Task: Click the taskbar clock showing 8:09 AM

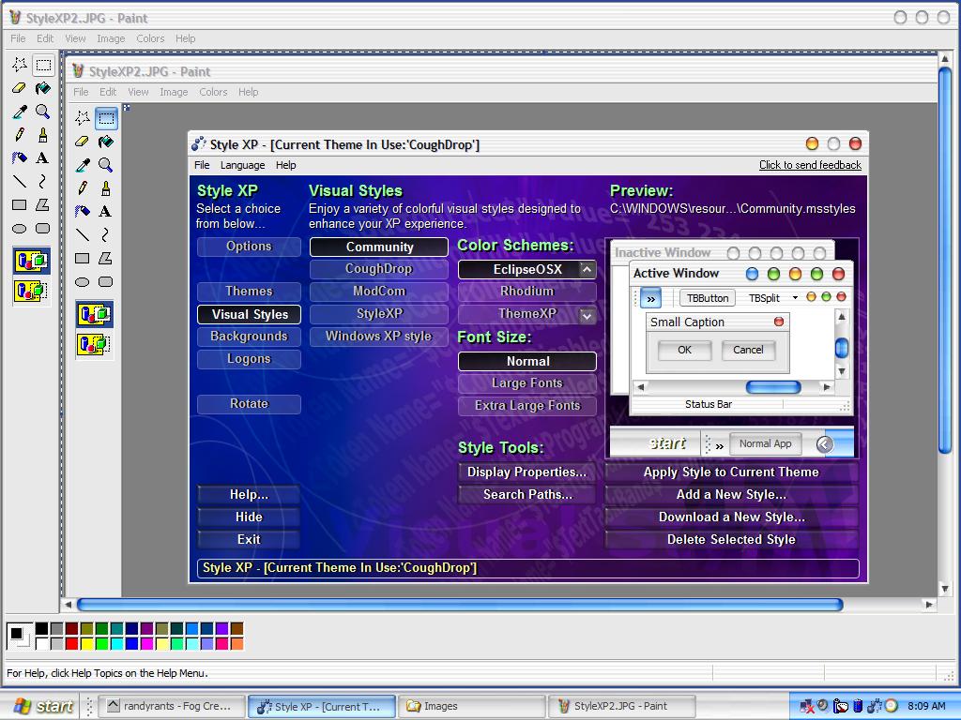Action: (926, 706)
